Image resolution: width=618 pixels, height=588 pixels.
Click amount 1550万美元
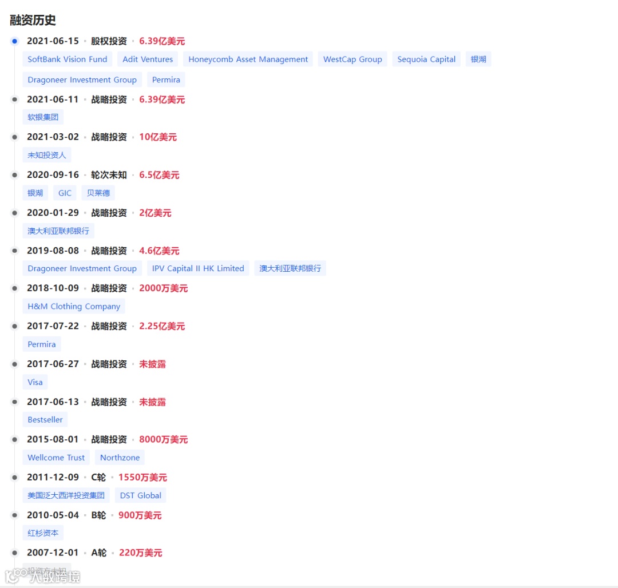(142, 478)
